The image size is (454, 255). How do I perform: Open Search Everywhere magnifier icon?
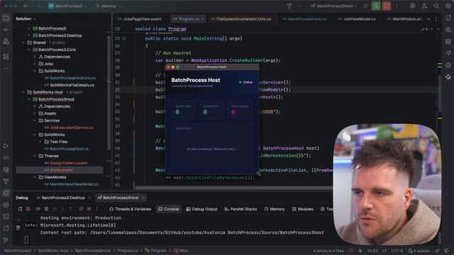coord(436,6)
